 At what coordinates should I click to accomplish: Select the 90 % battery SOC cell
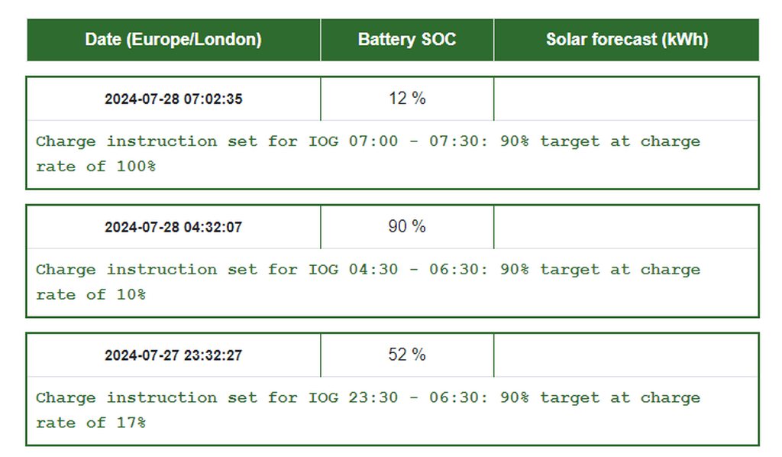(x=407, y=227)
